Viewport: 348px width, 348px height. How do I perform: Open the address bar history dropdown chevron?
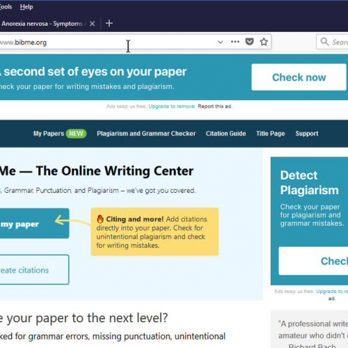pos(220,42)
